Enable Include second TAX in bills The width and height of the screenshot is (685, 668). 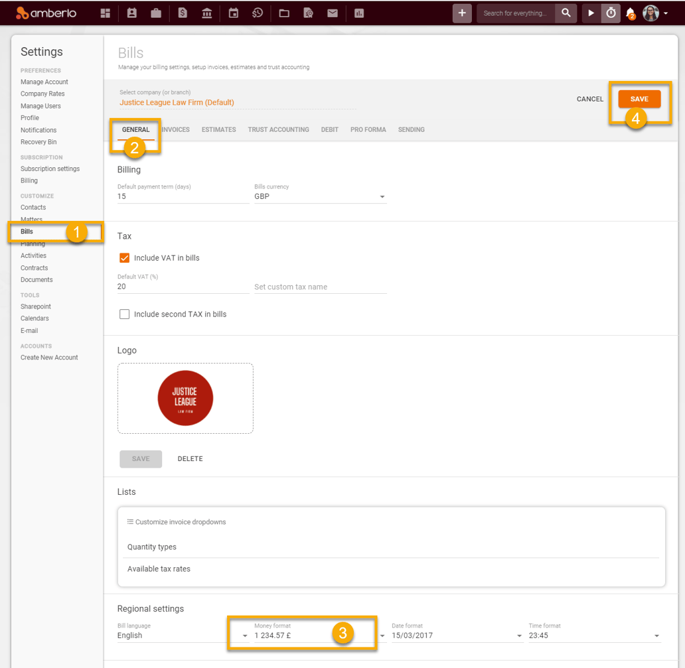coord(124,314)
